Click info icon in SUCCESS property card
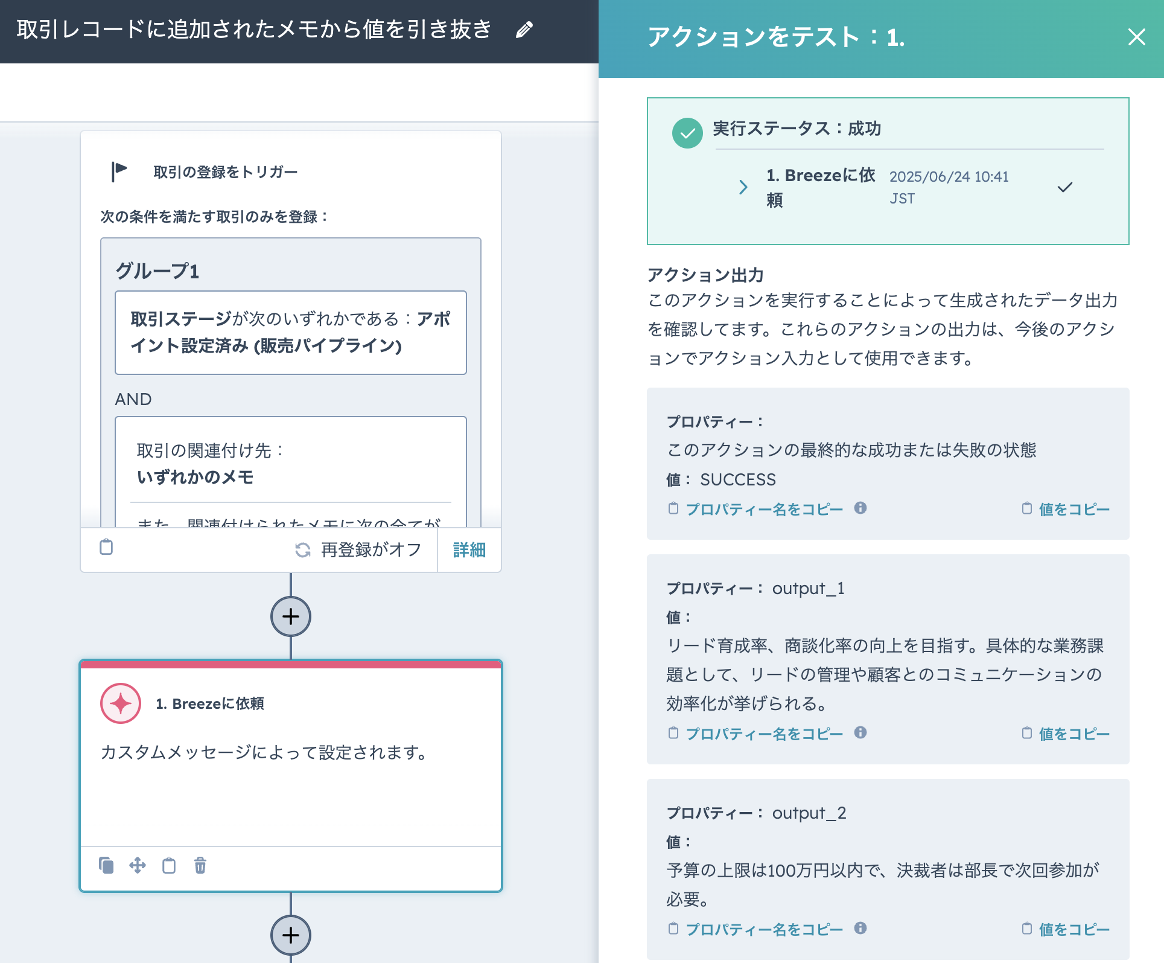1164x963 pixels. coord(860,508)
